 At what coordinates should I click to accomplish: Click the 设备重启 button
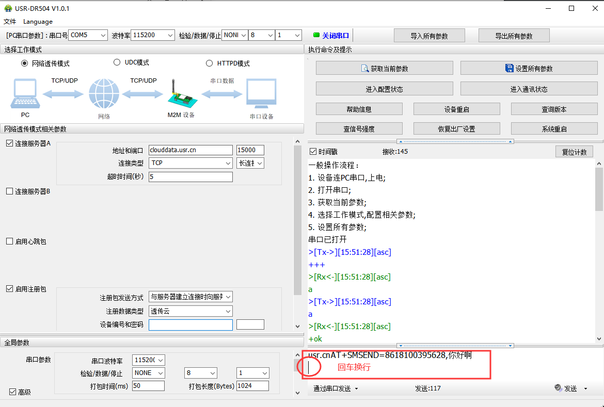click(456, 109)
